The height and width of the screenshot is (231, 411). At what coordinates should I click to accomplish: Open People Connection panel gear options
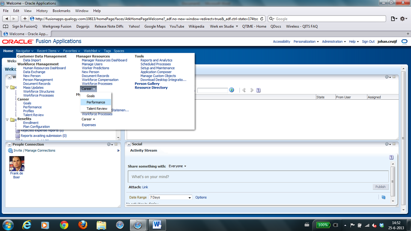(110, 144)
